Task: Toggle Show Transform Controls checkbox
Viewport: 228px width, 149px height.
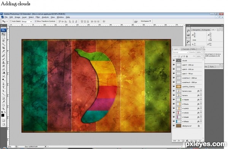Action: coord(35,21)
